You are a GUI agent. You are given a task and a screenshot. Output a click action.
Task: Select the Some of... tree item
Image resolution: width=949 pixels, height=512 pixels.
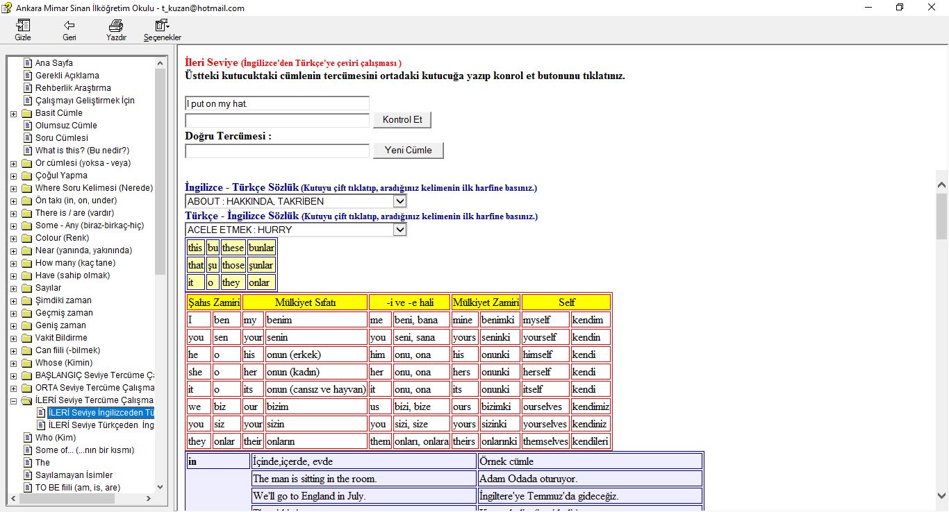85,450
